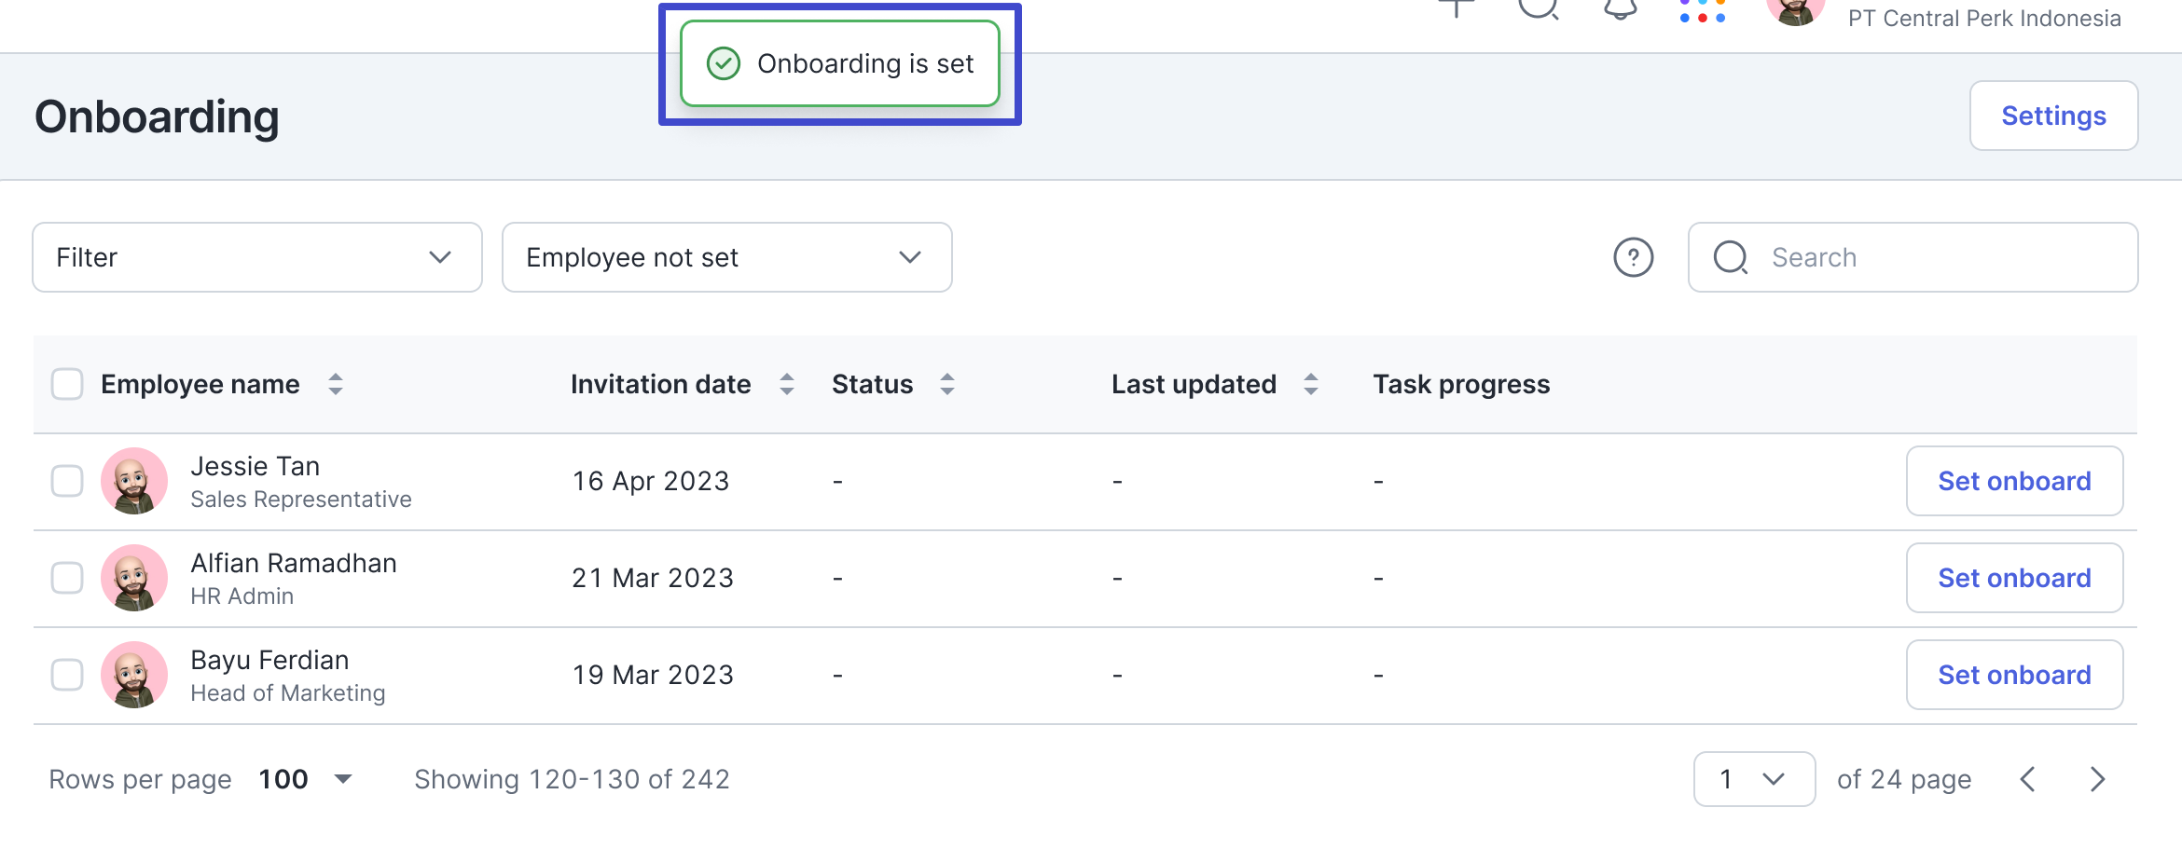
Task: Sort by Invitation date column
Action: coord(787,384)
